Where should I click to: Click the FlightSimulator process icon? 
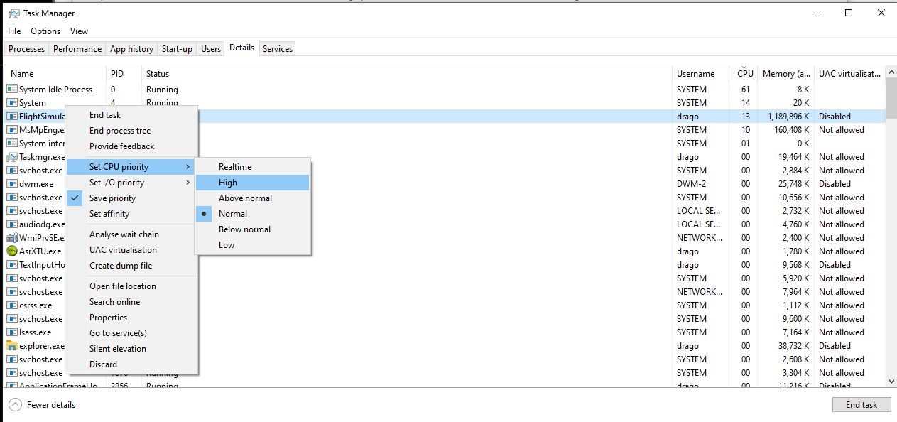click(11, 116)
